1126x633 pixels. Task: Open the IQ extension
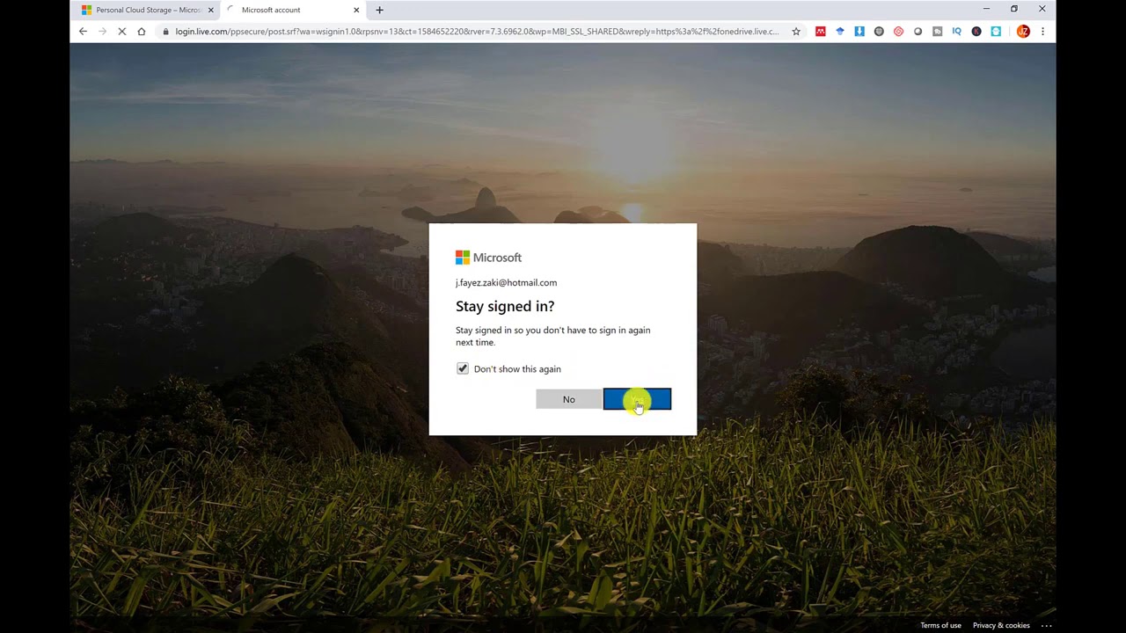click(x=956, y=32)
